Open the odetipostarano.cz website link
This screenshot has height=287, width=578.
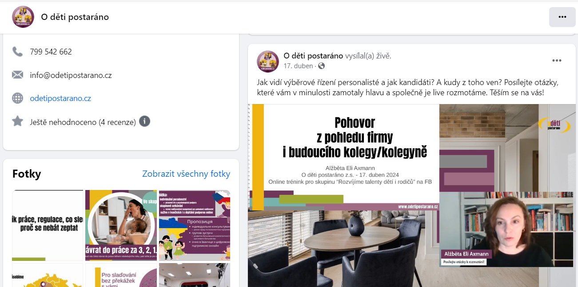coord(60,98)
